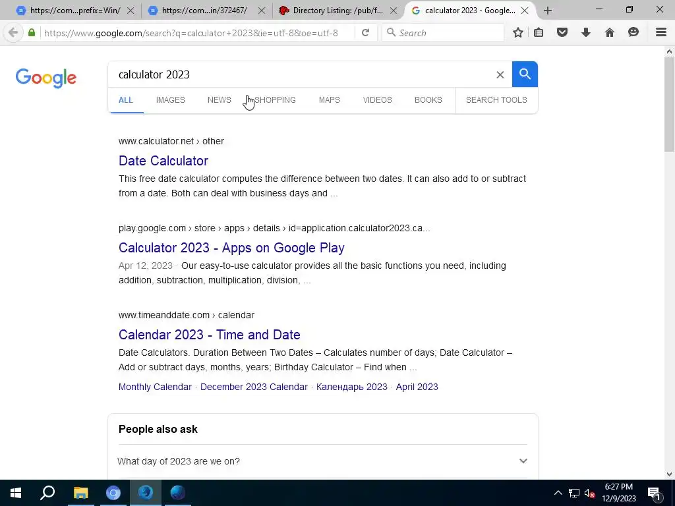The height and width of the screenshot is (506, 675).
Task: Show bookmarks list icon in toolbar
Action: coord(539,33)
